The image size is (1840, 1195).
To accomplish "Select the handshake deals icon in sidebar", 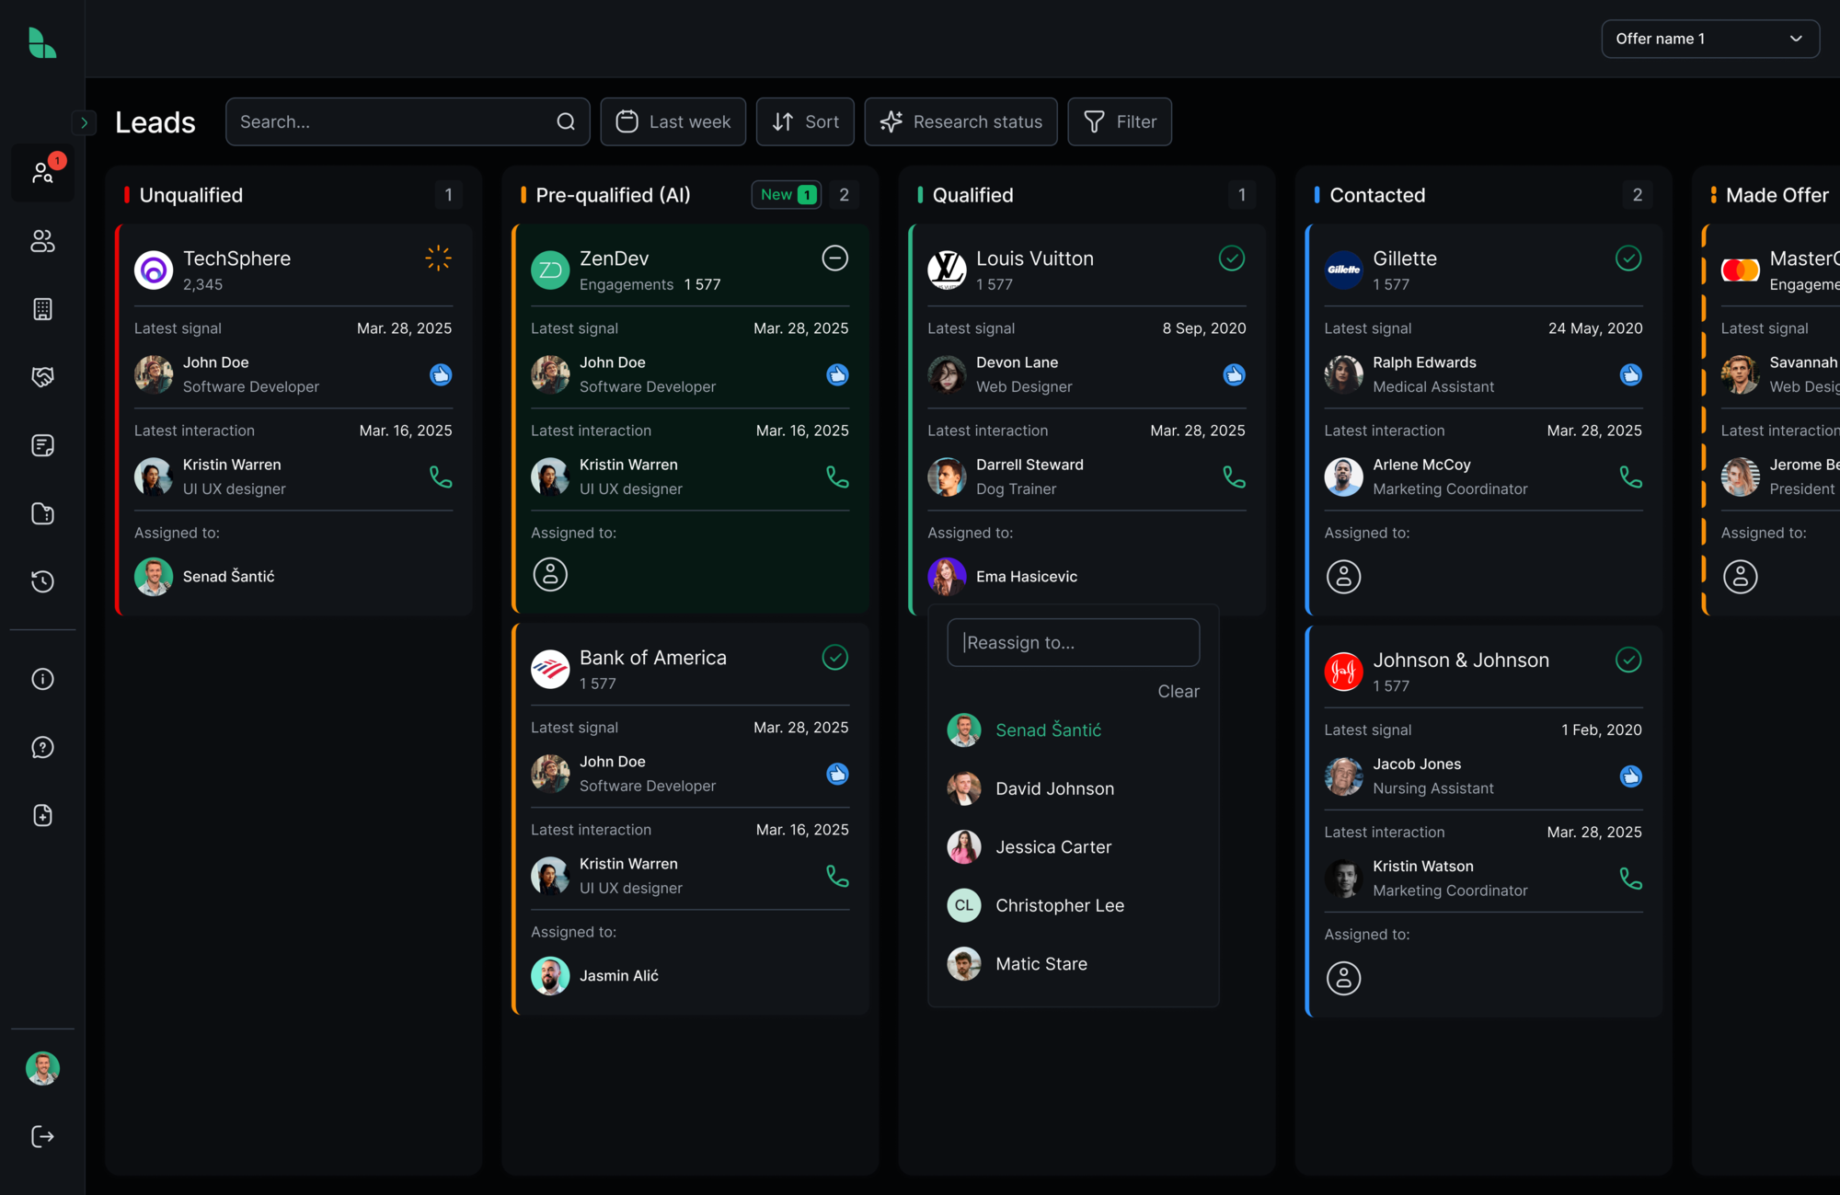I will click(42, 376).
